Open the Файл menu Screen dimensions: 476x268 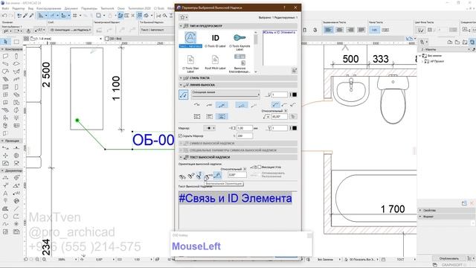[x=5, y=8]
